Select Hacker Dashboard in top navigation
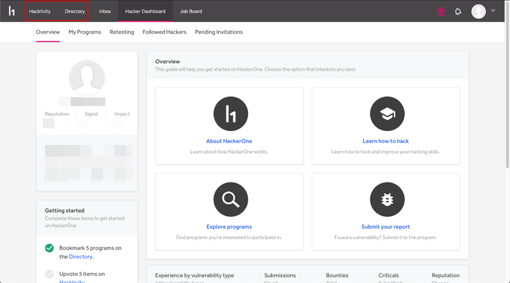This screenshot has width=510, height=283. coord(145,11)
